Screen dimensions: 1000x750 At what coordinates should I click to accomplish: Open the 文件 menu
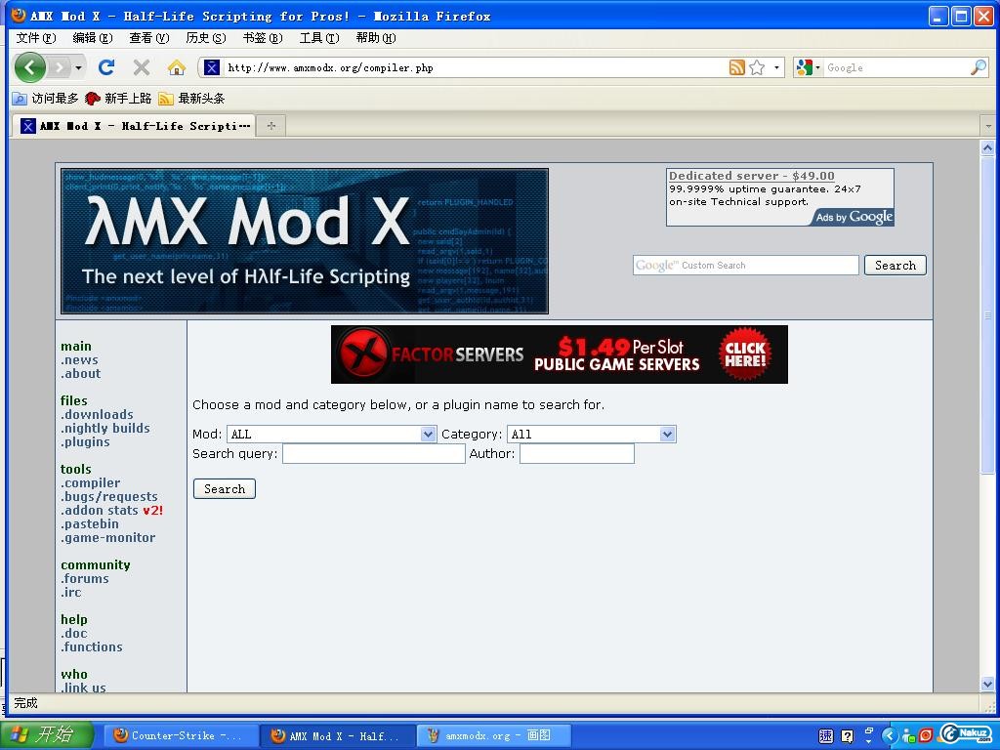36,38
